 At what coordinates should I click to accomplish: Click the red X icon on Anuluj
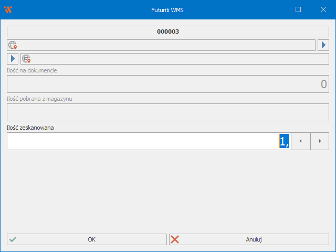click(x=175, y=239)
